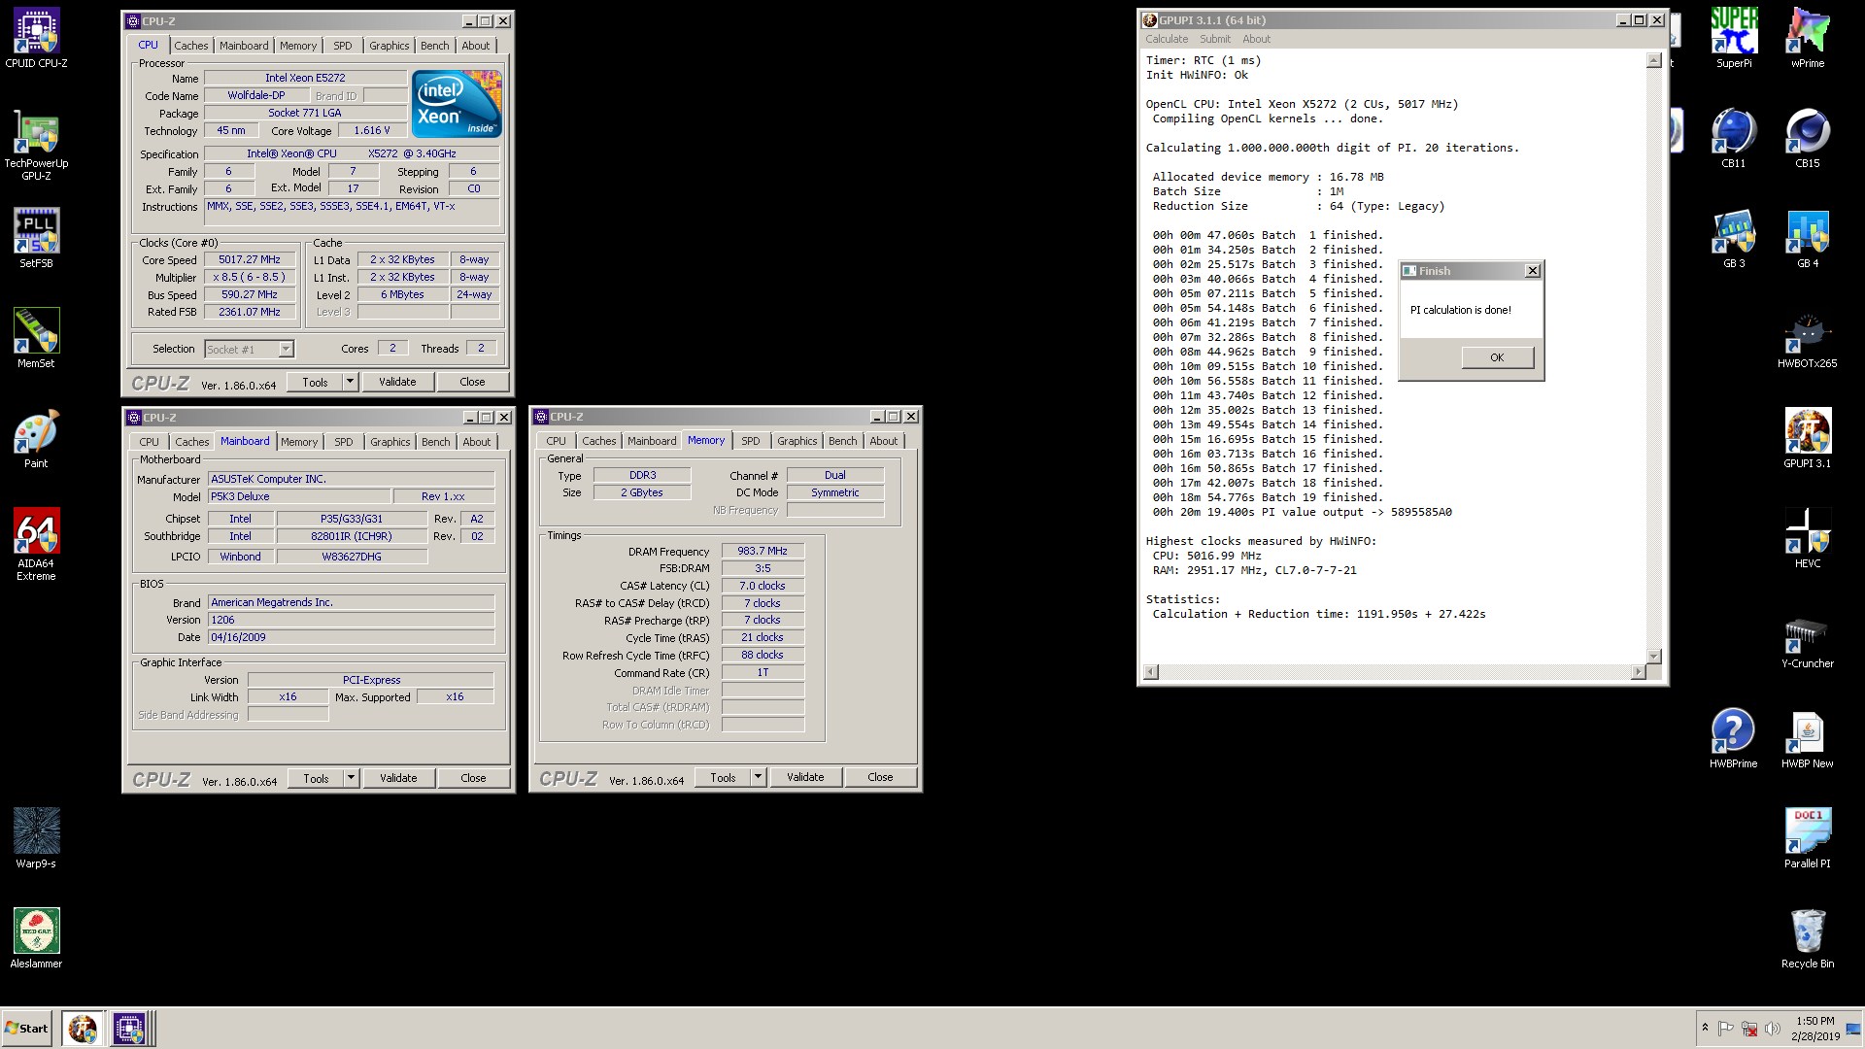Launch SetFSB shortcut
Screen dimensions: 1865x1049
coord(36,238)
